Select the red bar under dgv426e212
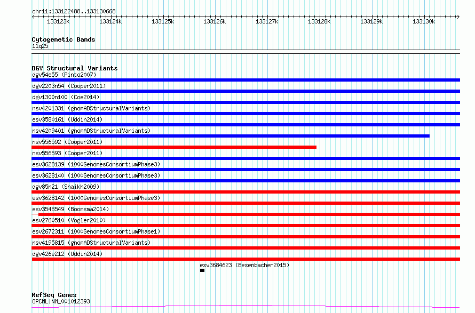This screenshot has height=313, width=475. point(246,259)
